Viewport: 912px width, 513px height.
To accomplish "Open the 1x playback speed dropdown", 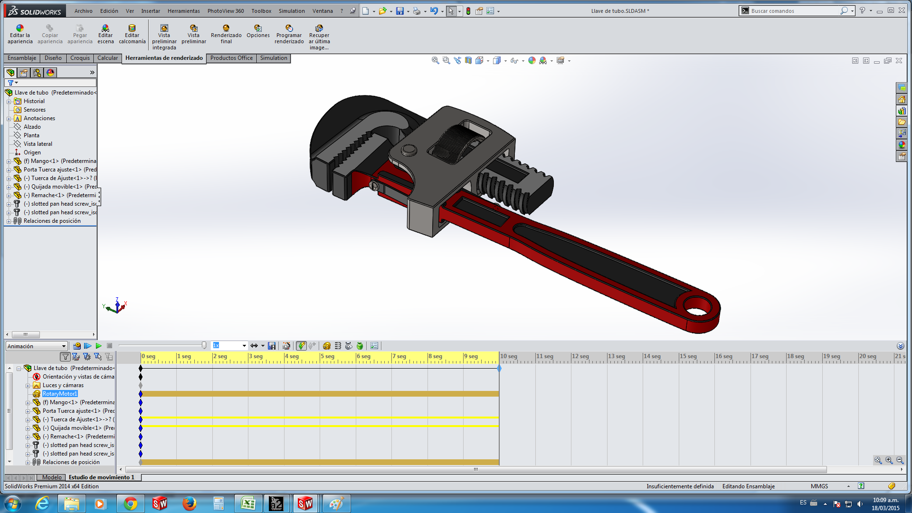I will (244, 346).
